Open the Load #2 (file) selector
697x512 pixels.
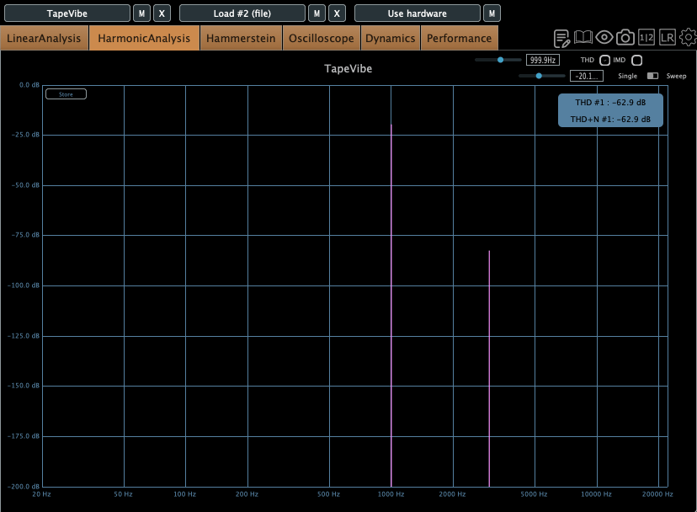tap(242, 13)
